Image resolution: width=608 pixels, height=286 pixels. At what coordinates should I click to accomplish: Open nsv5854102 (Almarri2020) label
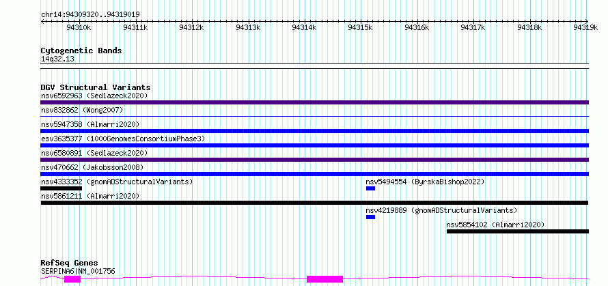(x=495, y=225)
